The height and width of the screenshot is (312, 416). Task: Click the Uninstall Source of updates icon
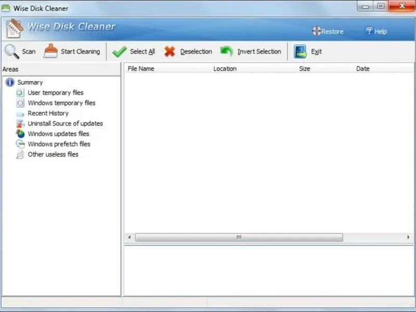pyautogui.click(x=20, y=124)
